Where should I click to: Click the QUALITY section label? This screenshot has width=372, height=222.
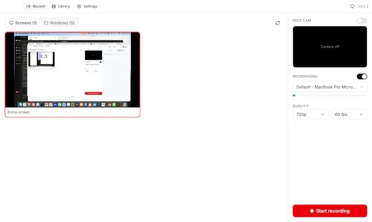coord(300,106)
